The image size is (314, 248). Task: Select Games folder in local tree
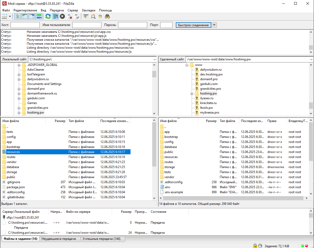point(32,103)
